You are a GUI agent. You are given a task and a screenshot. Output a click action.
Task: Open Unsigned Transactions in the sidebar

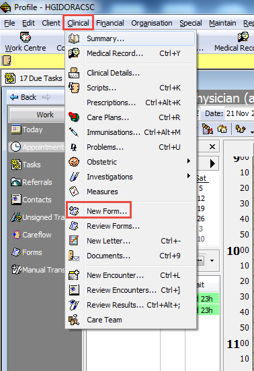[x=38, y=217]
